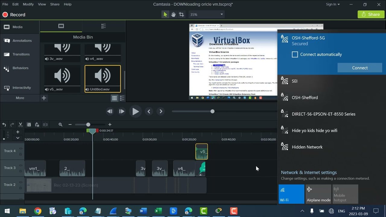Open the Media panel

point(20,27)
